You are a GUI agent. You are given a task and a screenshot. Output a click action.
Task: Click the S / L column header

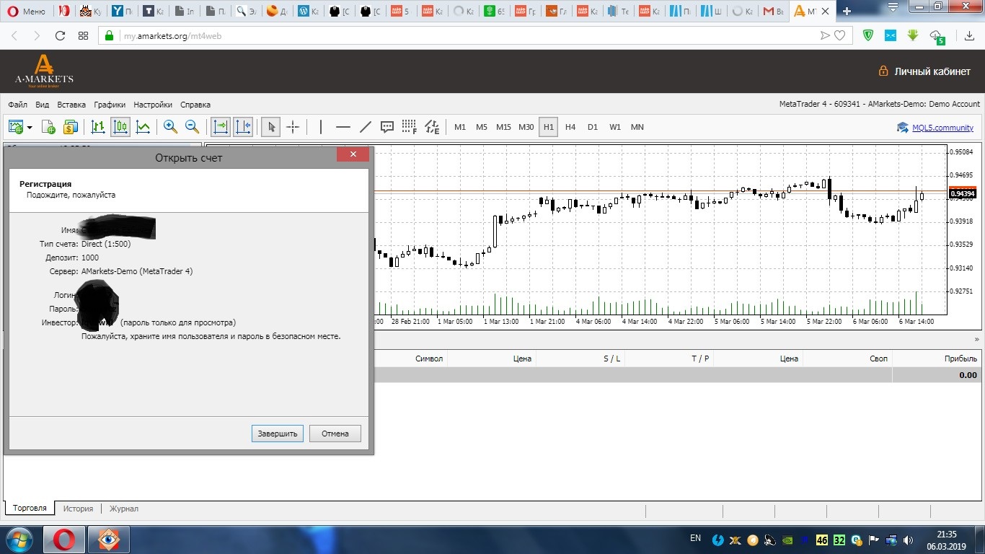tap(612, 359)
